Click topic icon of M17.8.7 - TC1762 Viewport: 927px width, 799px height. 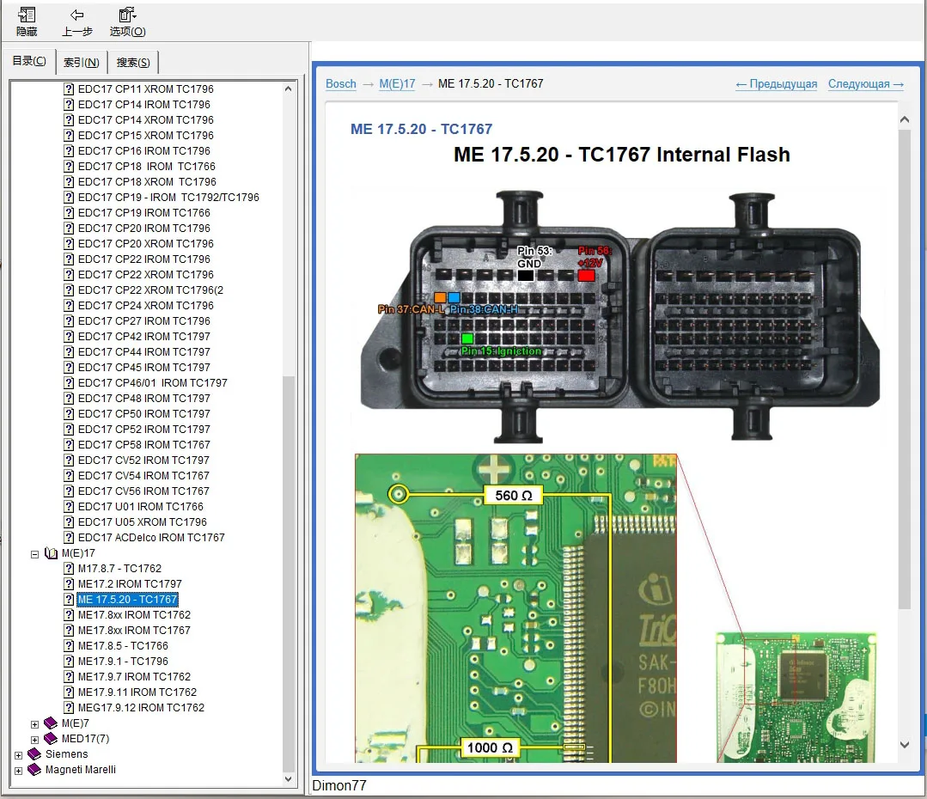click(x=70, y=569)
